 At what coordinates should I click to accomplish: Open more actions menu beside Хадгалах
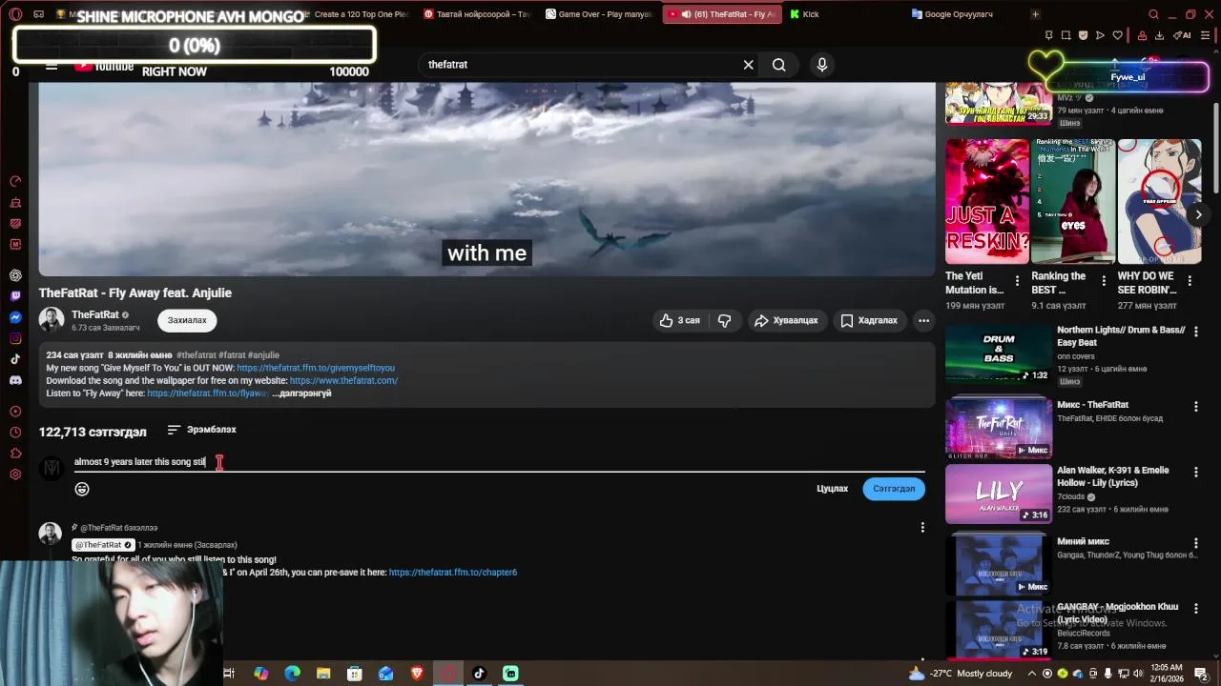click(923, 321)
